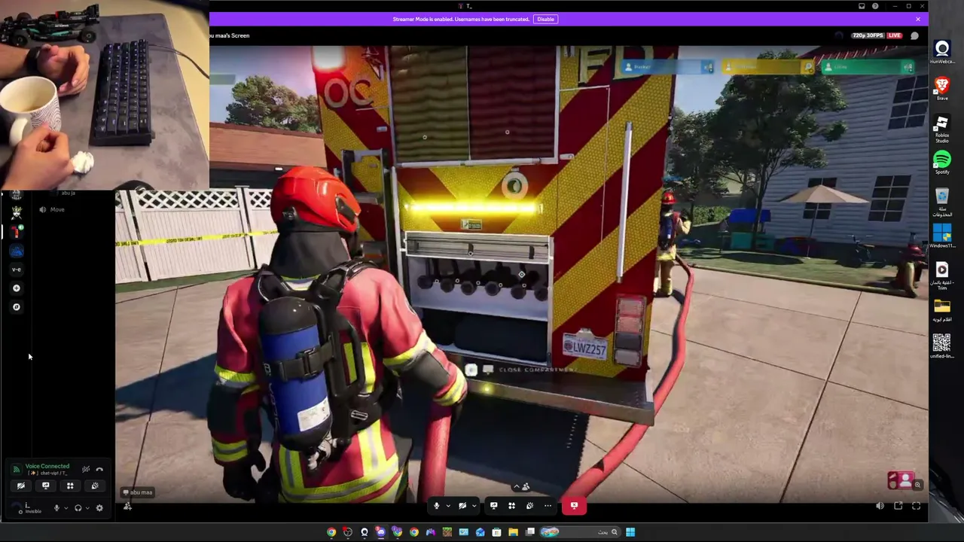This screenshot has height=542, width=964.
Task: Launch Brave from the desktop
Action: point(942,89)
